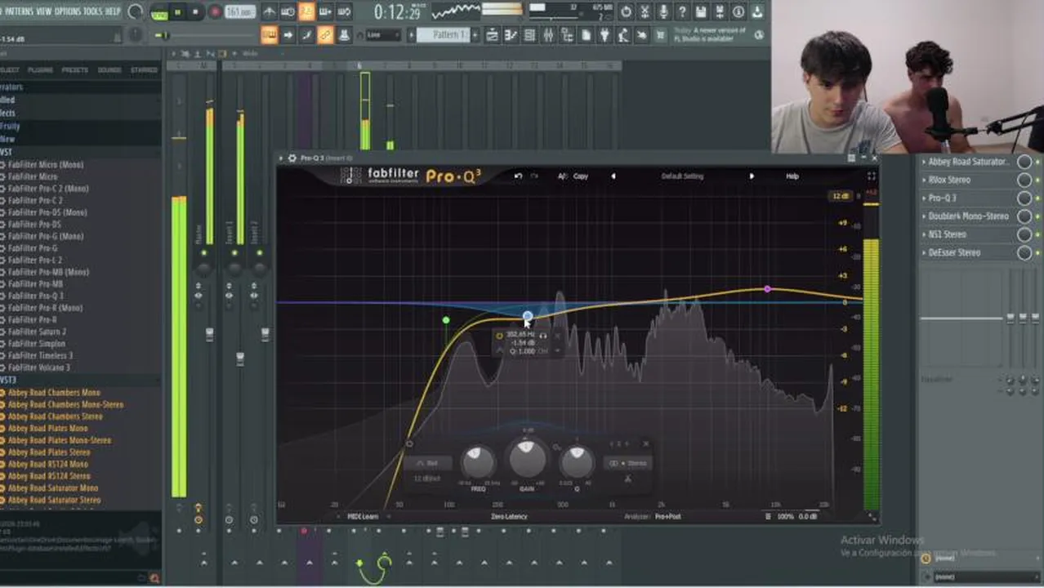Open the HELP menu
This screenshot has width=1044, height=588.
pos(113,11)
